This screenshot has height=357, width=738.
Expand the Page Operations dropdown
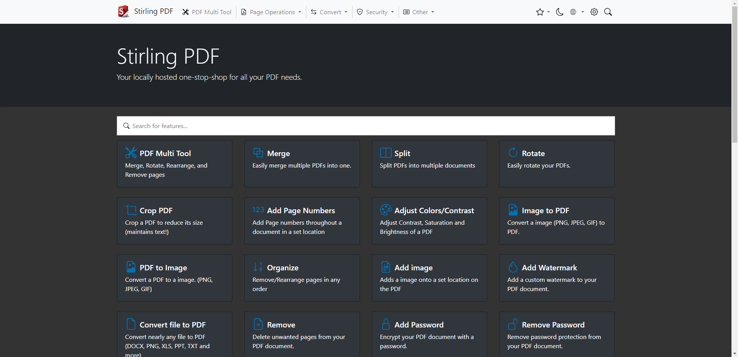(x=271, y=12)
